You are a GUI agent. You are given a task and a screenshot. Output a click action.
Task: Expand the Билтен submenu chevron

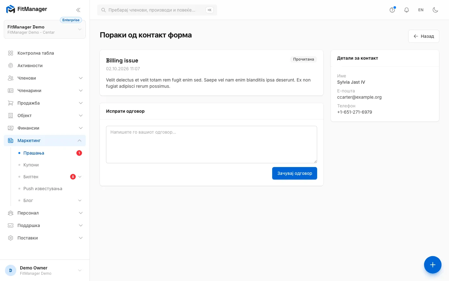pos(80,177)
